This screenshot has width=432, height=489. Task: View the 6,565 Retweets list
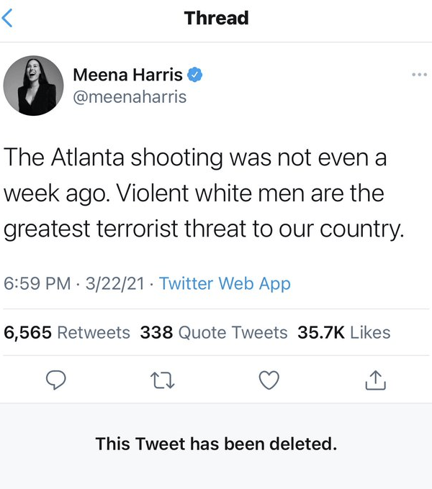[x=67, y=332]
